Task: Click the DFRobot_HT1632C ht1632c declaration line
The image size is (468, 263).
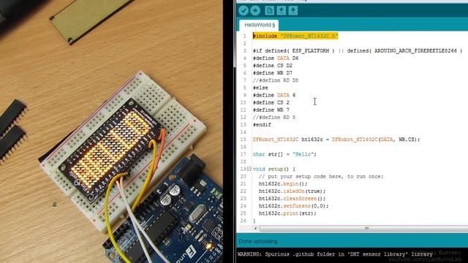Action: pos(336,140)
